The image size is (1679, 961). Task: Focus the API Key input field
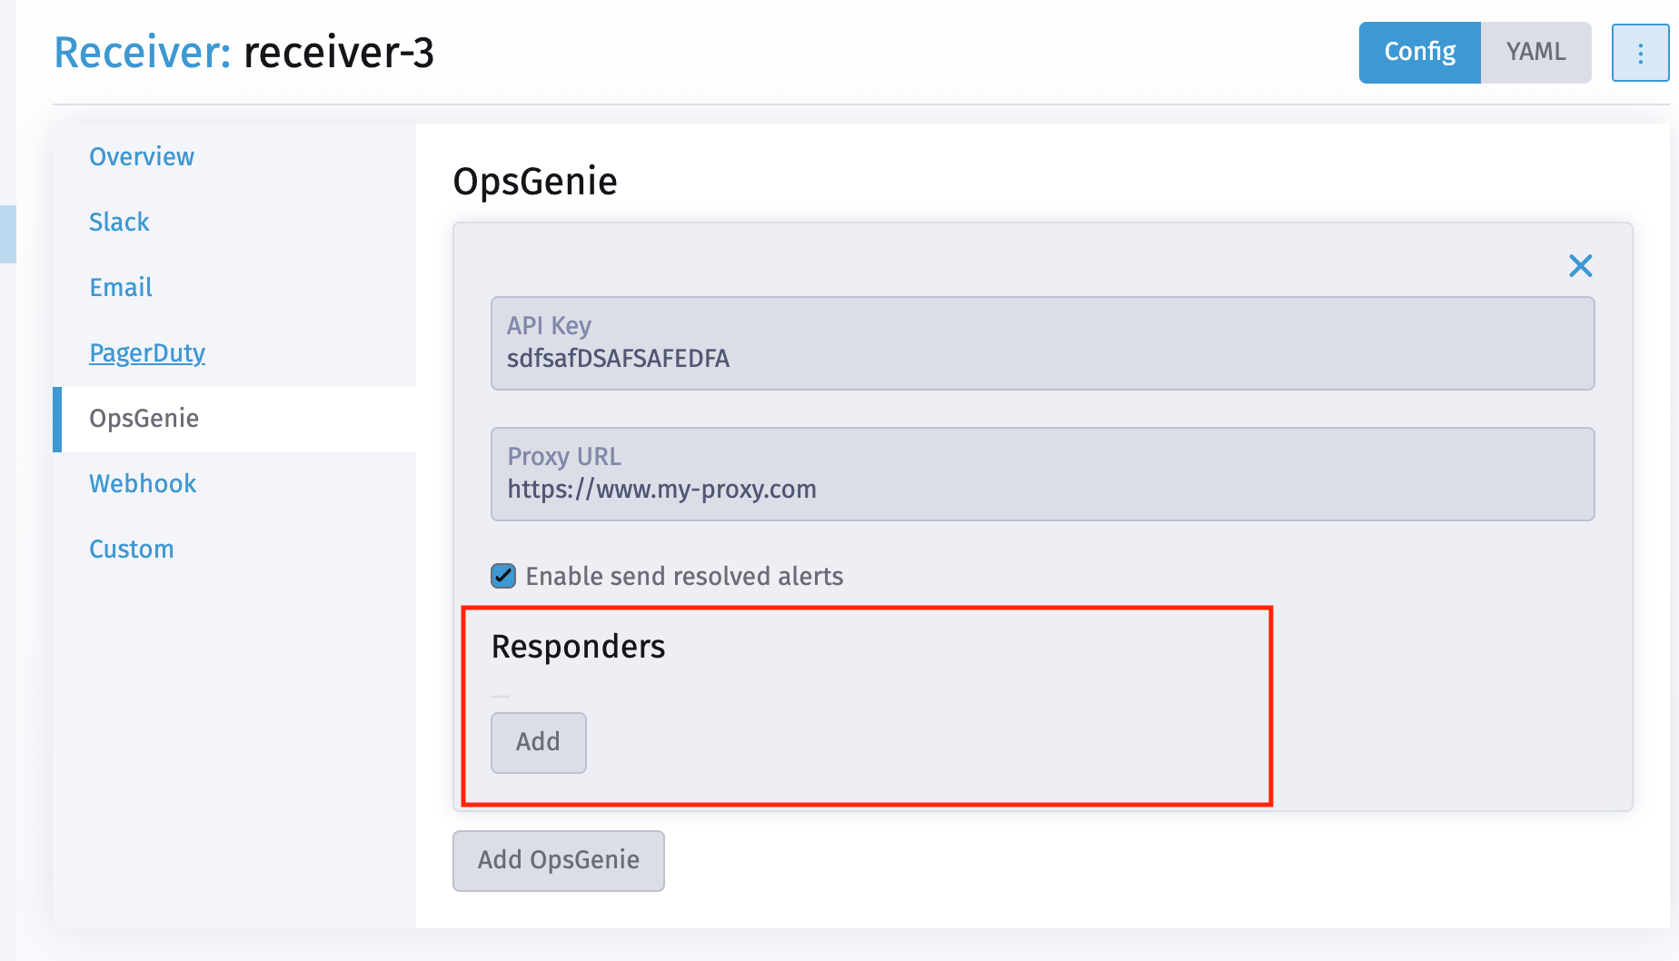click(x=1042, y=344)
